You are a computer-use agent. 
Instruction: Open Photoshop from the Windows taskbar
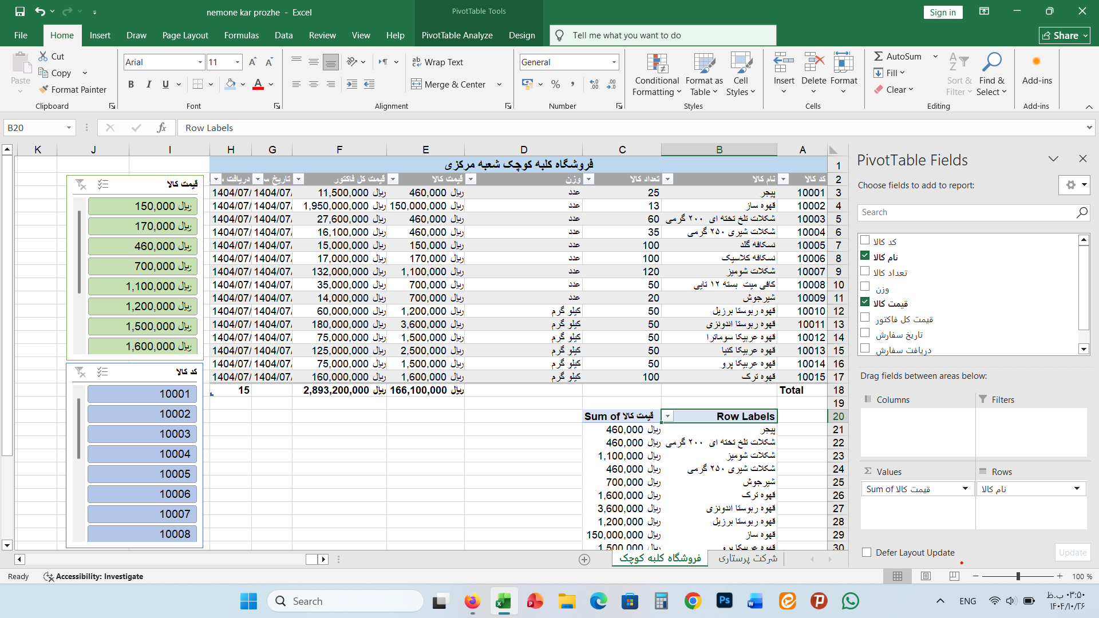[724, 601]
